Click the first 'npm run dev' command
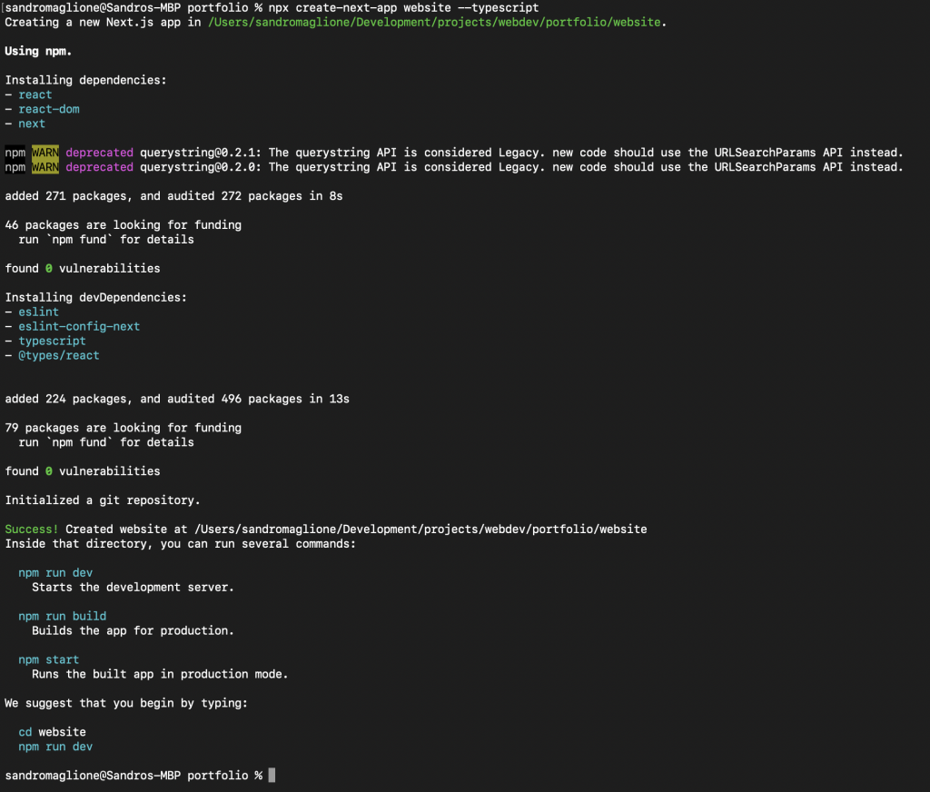Screen dimensions: 930x792 [x=55, y=572]
